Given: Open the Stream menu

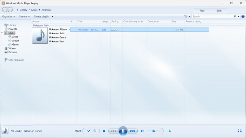Looking at the screenshot, I should 24,16.
